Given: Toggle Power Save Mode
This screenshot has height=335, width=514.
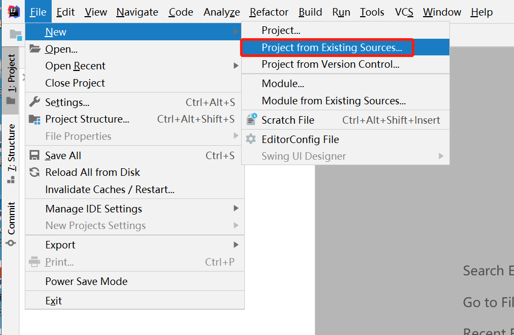Looking at the screenshot, I should coord(86,281).
